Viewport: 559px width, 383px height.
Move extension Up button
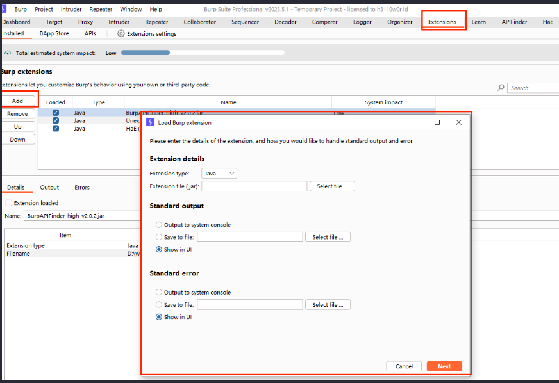tap(17, 126)
